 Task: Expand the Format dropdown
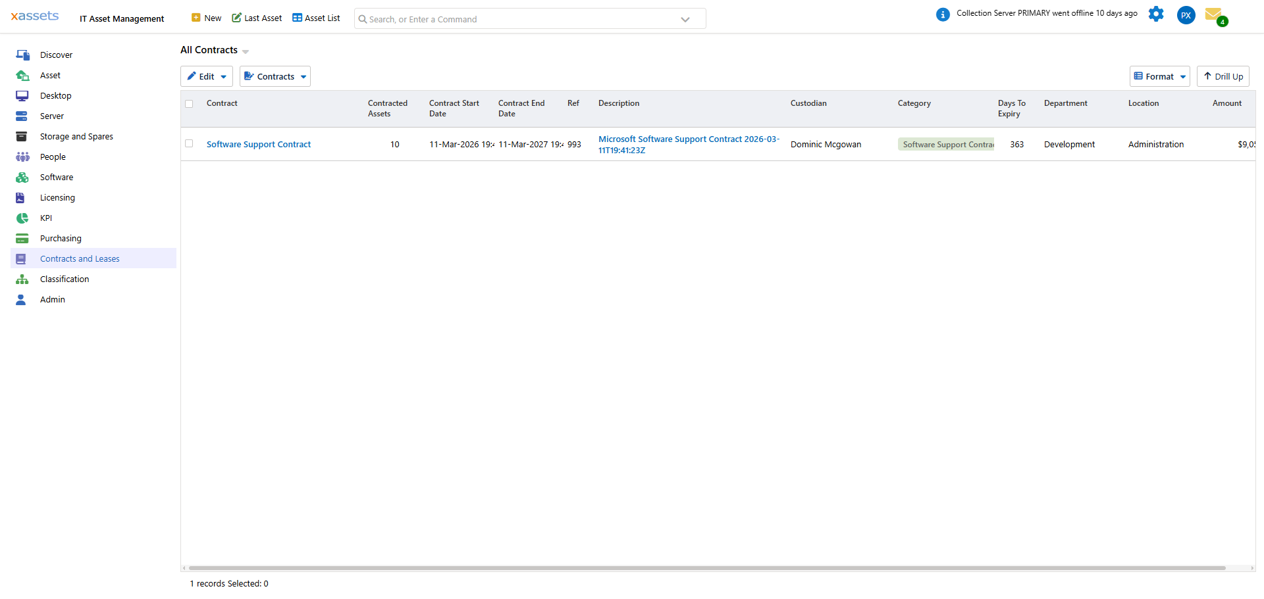pyautogui.click(x=1159, y=77)
